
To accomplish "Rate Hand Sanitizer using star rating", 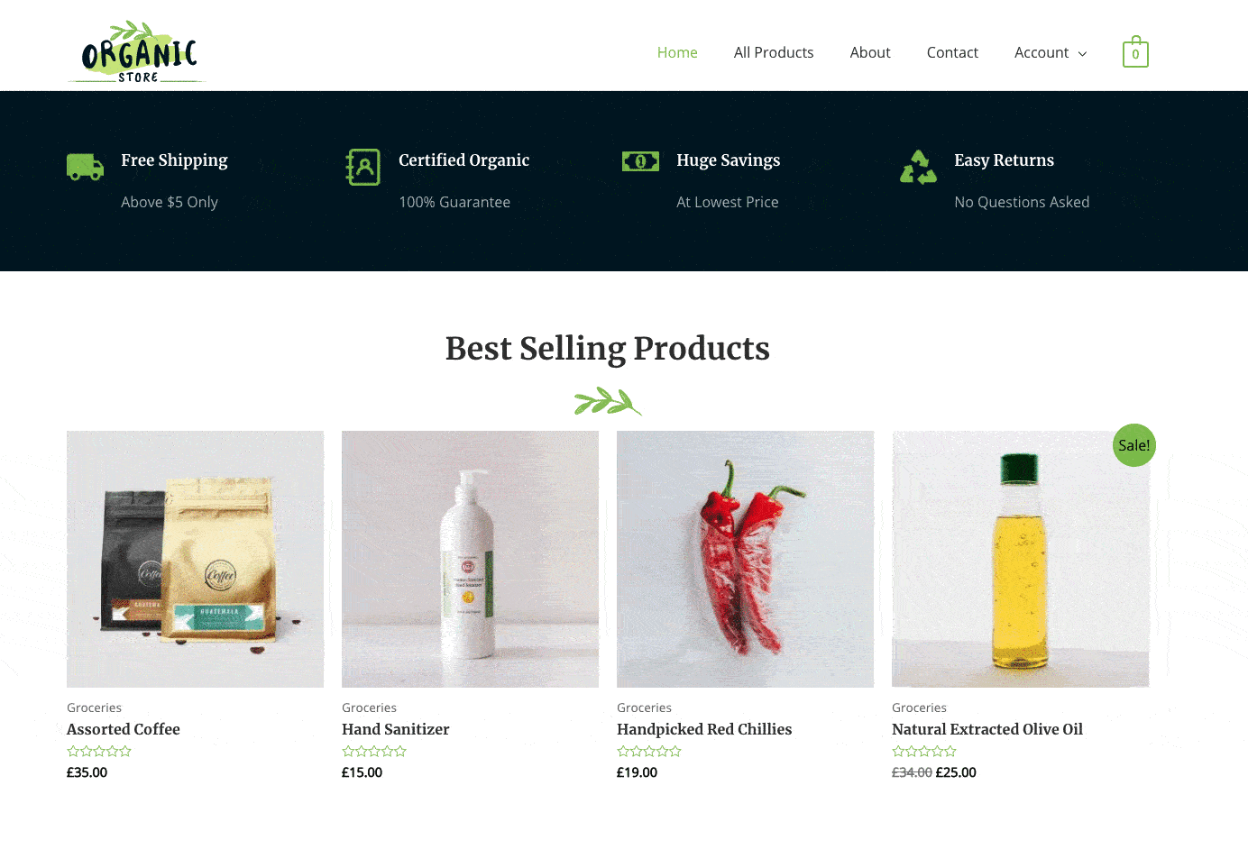I will [x=374, y=751].
